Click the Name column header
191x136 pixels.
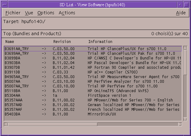[10, 42]
